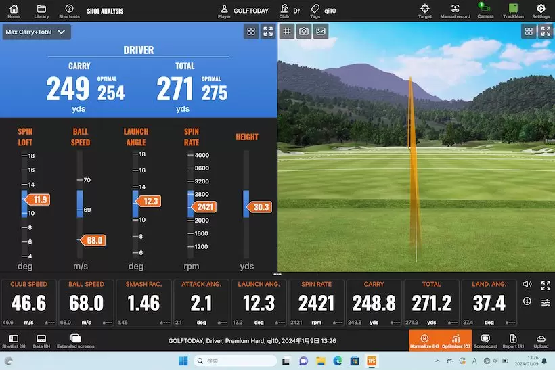Viewport: 555px width, 370px height.
Task: Start Screencast from the bottom bar
Action: (485, 340)
